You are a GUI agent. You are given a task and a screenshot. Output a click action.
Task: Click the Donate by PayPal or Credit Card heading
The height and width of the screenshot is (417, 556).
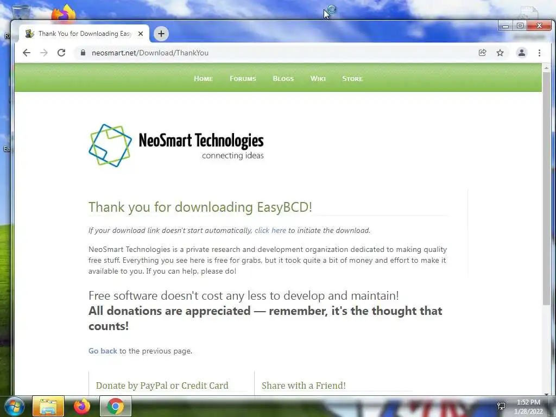point(162,386)
